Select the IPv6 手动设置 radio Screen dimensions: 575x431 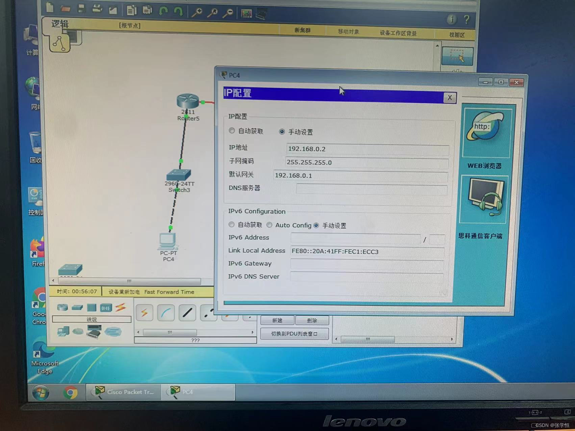coord(316,225)
